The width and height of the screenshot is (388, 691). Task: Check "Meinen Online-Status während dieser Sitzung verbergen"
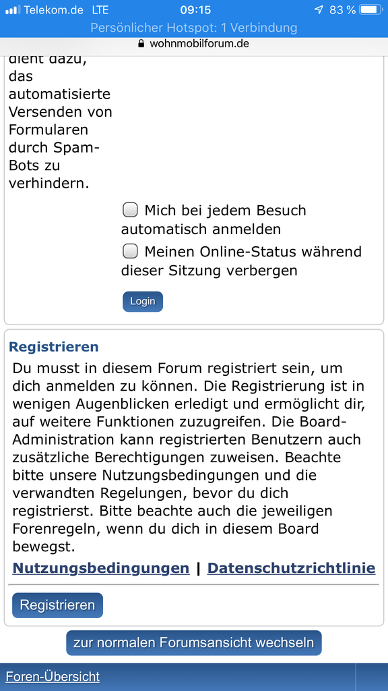(130, 252)
